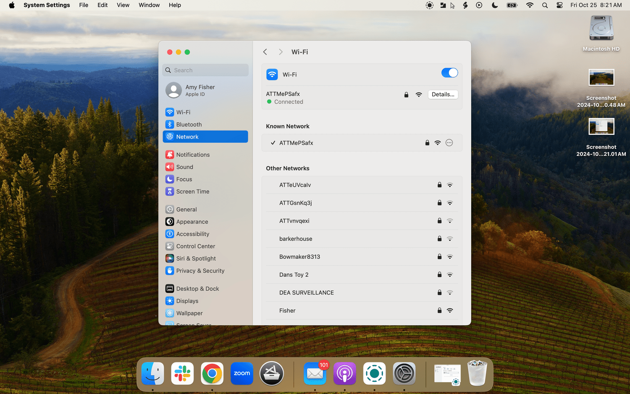Open Sound settings from the sidebar
This screenshot has width=630, height=394.
184,167
